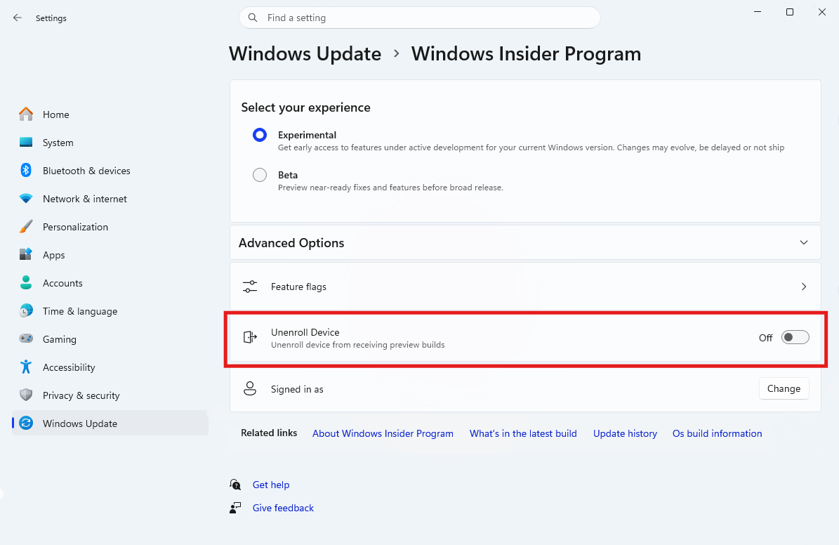This screenshot has width=839, height=545.
Task: Open Gaming settings
Action: click(x=110, y=339)
